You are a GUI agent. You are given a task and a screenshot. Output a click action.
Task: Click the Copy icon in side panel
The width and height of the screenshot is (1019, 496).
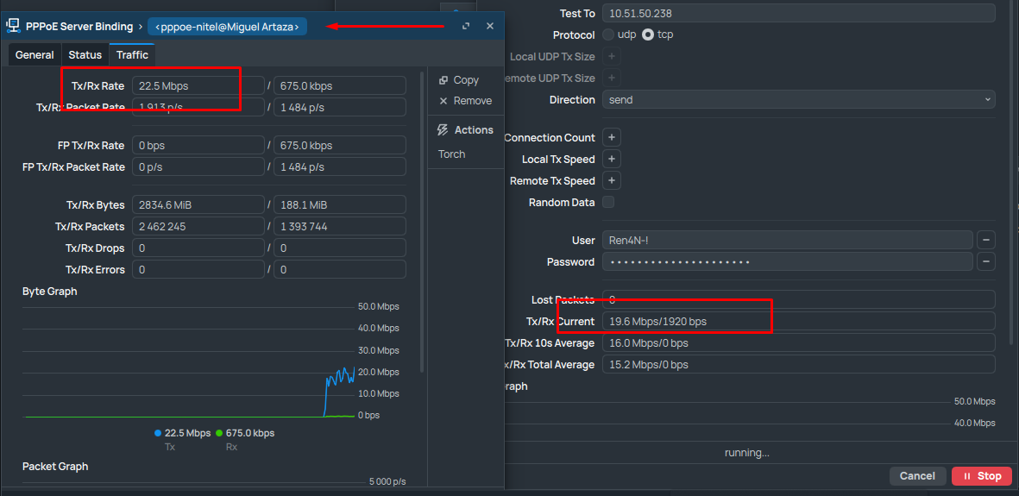click(443, 80)
